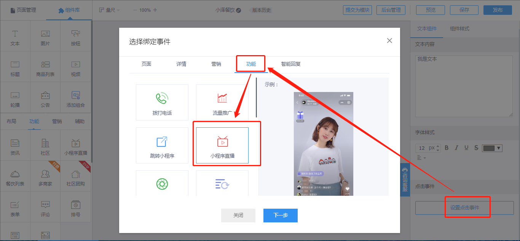Screen dimensions: 520x241
Task: Select the 跳转小程序 jump icon
Action: coord(162,145)
